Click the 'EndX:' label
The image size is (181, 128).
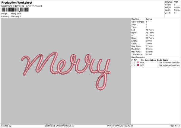coord(134,41)
